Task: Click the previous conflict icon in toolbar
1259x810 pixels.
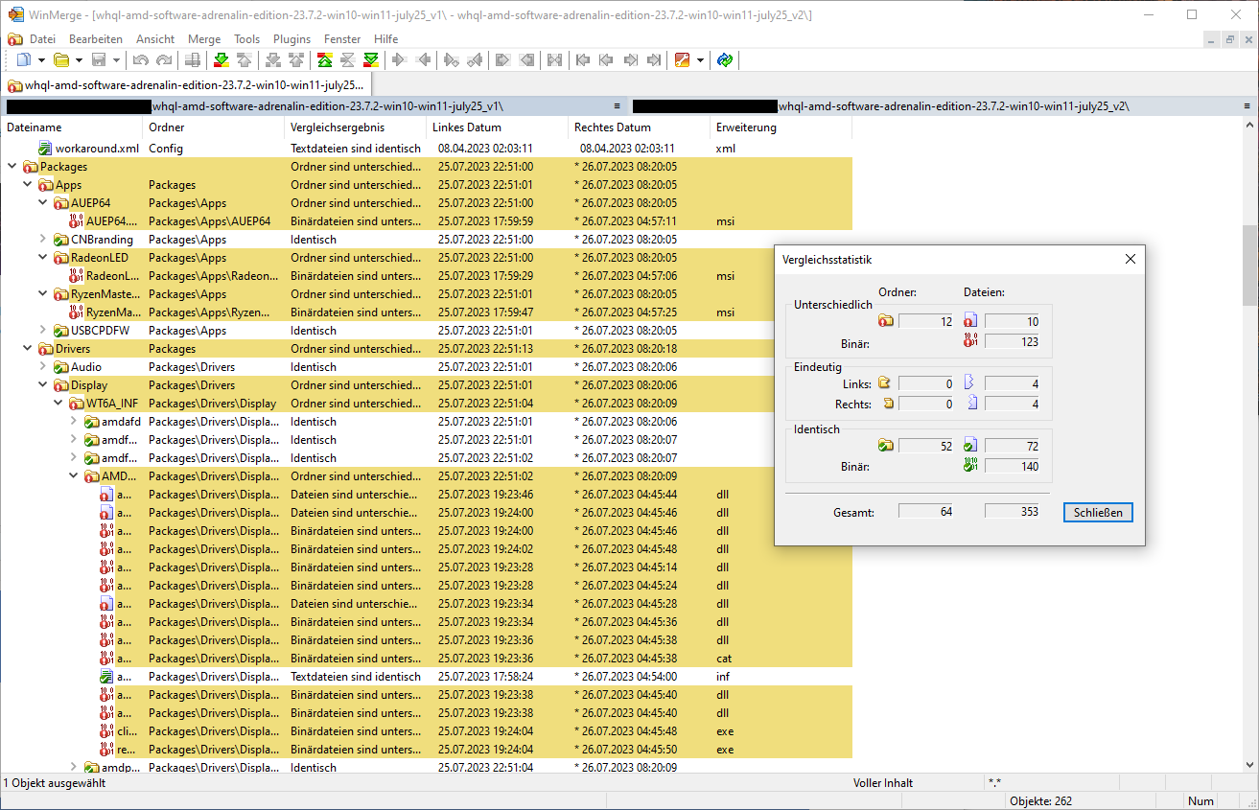Action: coord(296,60)
